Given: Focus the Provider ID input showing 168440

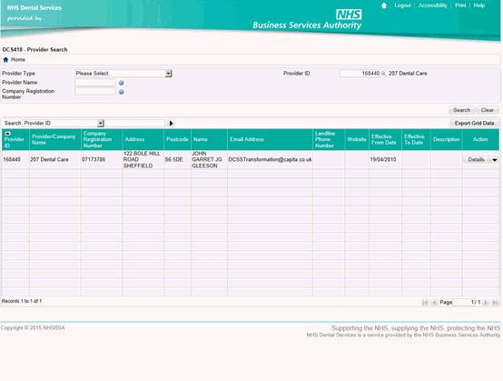Looking at the screenshot, I should (360, 74).
